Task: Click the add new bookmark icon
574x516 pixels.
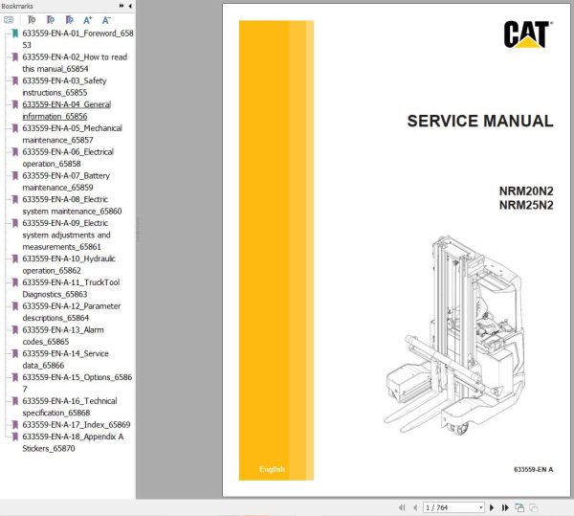Action: 51,20
